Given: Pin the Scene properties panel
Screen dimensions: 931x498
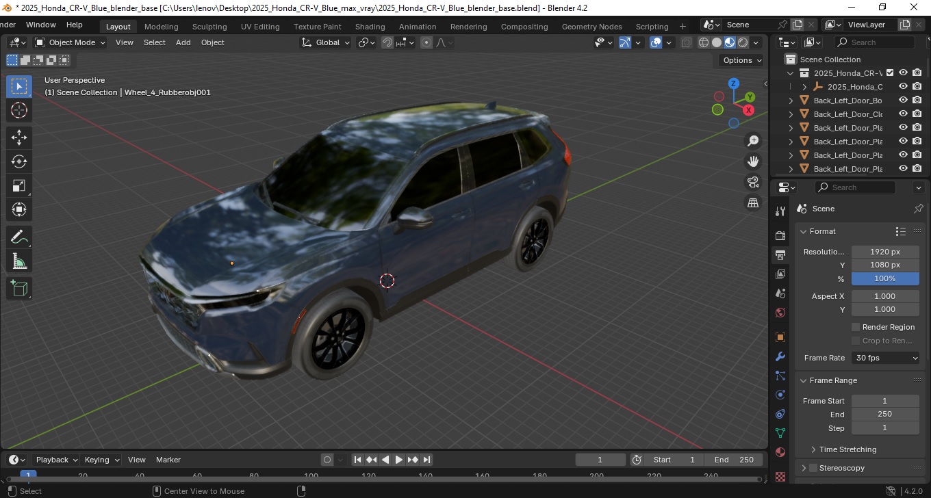Looking at the screenshot, I should (918, 209).
